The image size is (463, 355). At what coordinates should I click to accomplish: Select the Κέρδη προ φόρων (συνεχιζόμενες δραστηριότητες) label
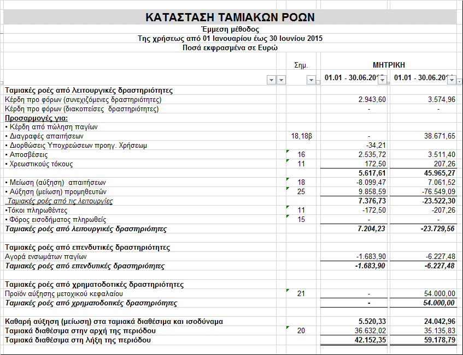click(83, 100)
